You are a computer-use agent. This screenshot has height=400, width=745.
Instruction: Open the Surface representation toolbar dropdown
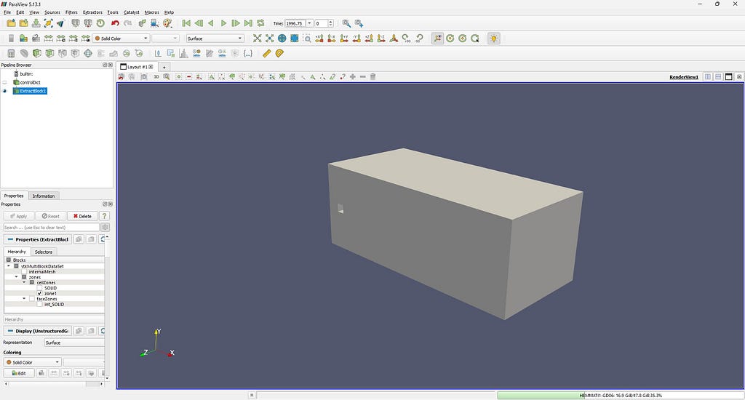click(215, 39)
